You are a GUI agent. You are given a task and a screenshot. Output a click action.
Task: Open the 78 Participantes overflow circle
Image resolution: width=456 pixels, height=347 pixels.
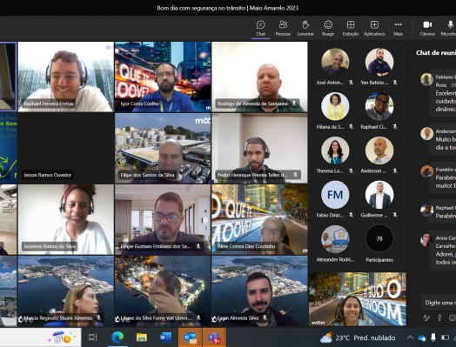click(379, 239)
